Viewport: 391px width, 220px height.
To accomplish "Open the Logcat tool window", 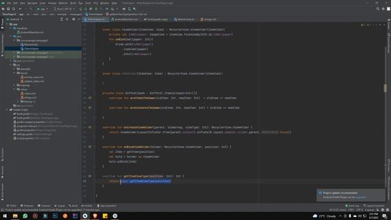I will coord(60,206).
